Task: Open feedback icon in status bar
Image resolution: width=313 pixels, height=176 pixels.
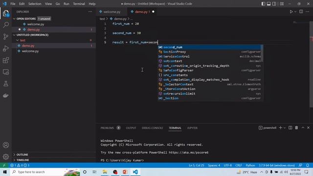Action: [300, 165]
